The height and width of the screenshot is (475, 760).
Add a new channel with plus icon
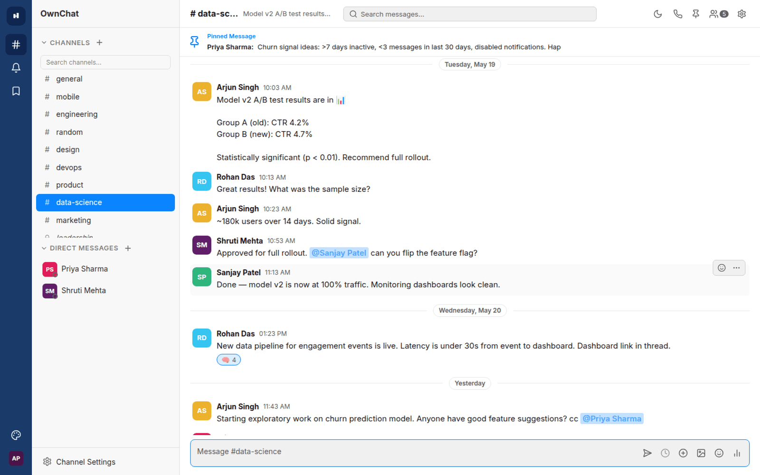[x=99, y=42]
